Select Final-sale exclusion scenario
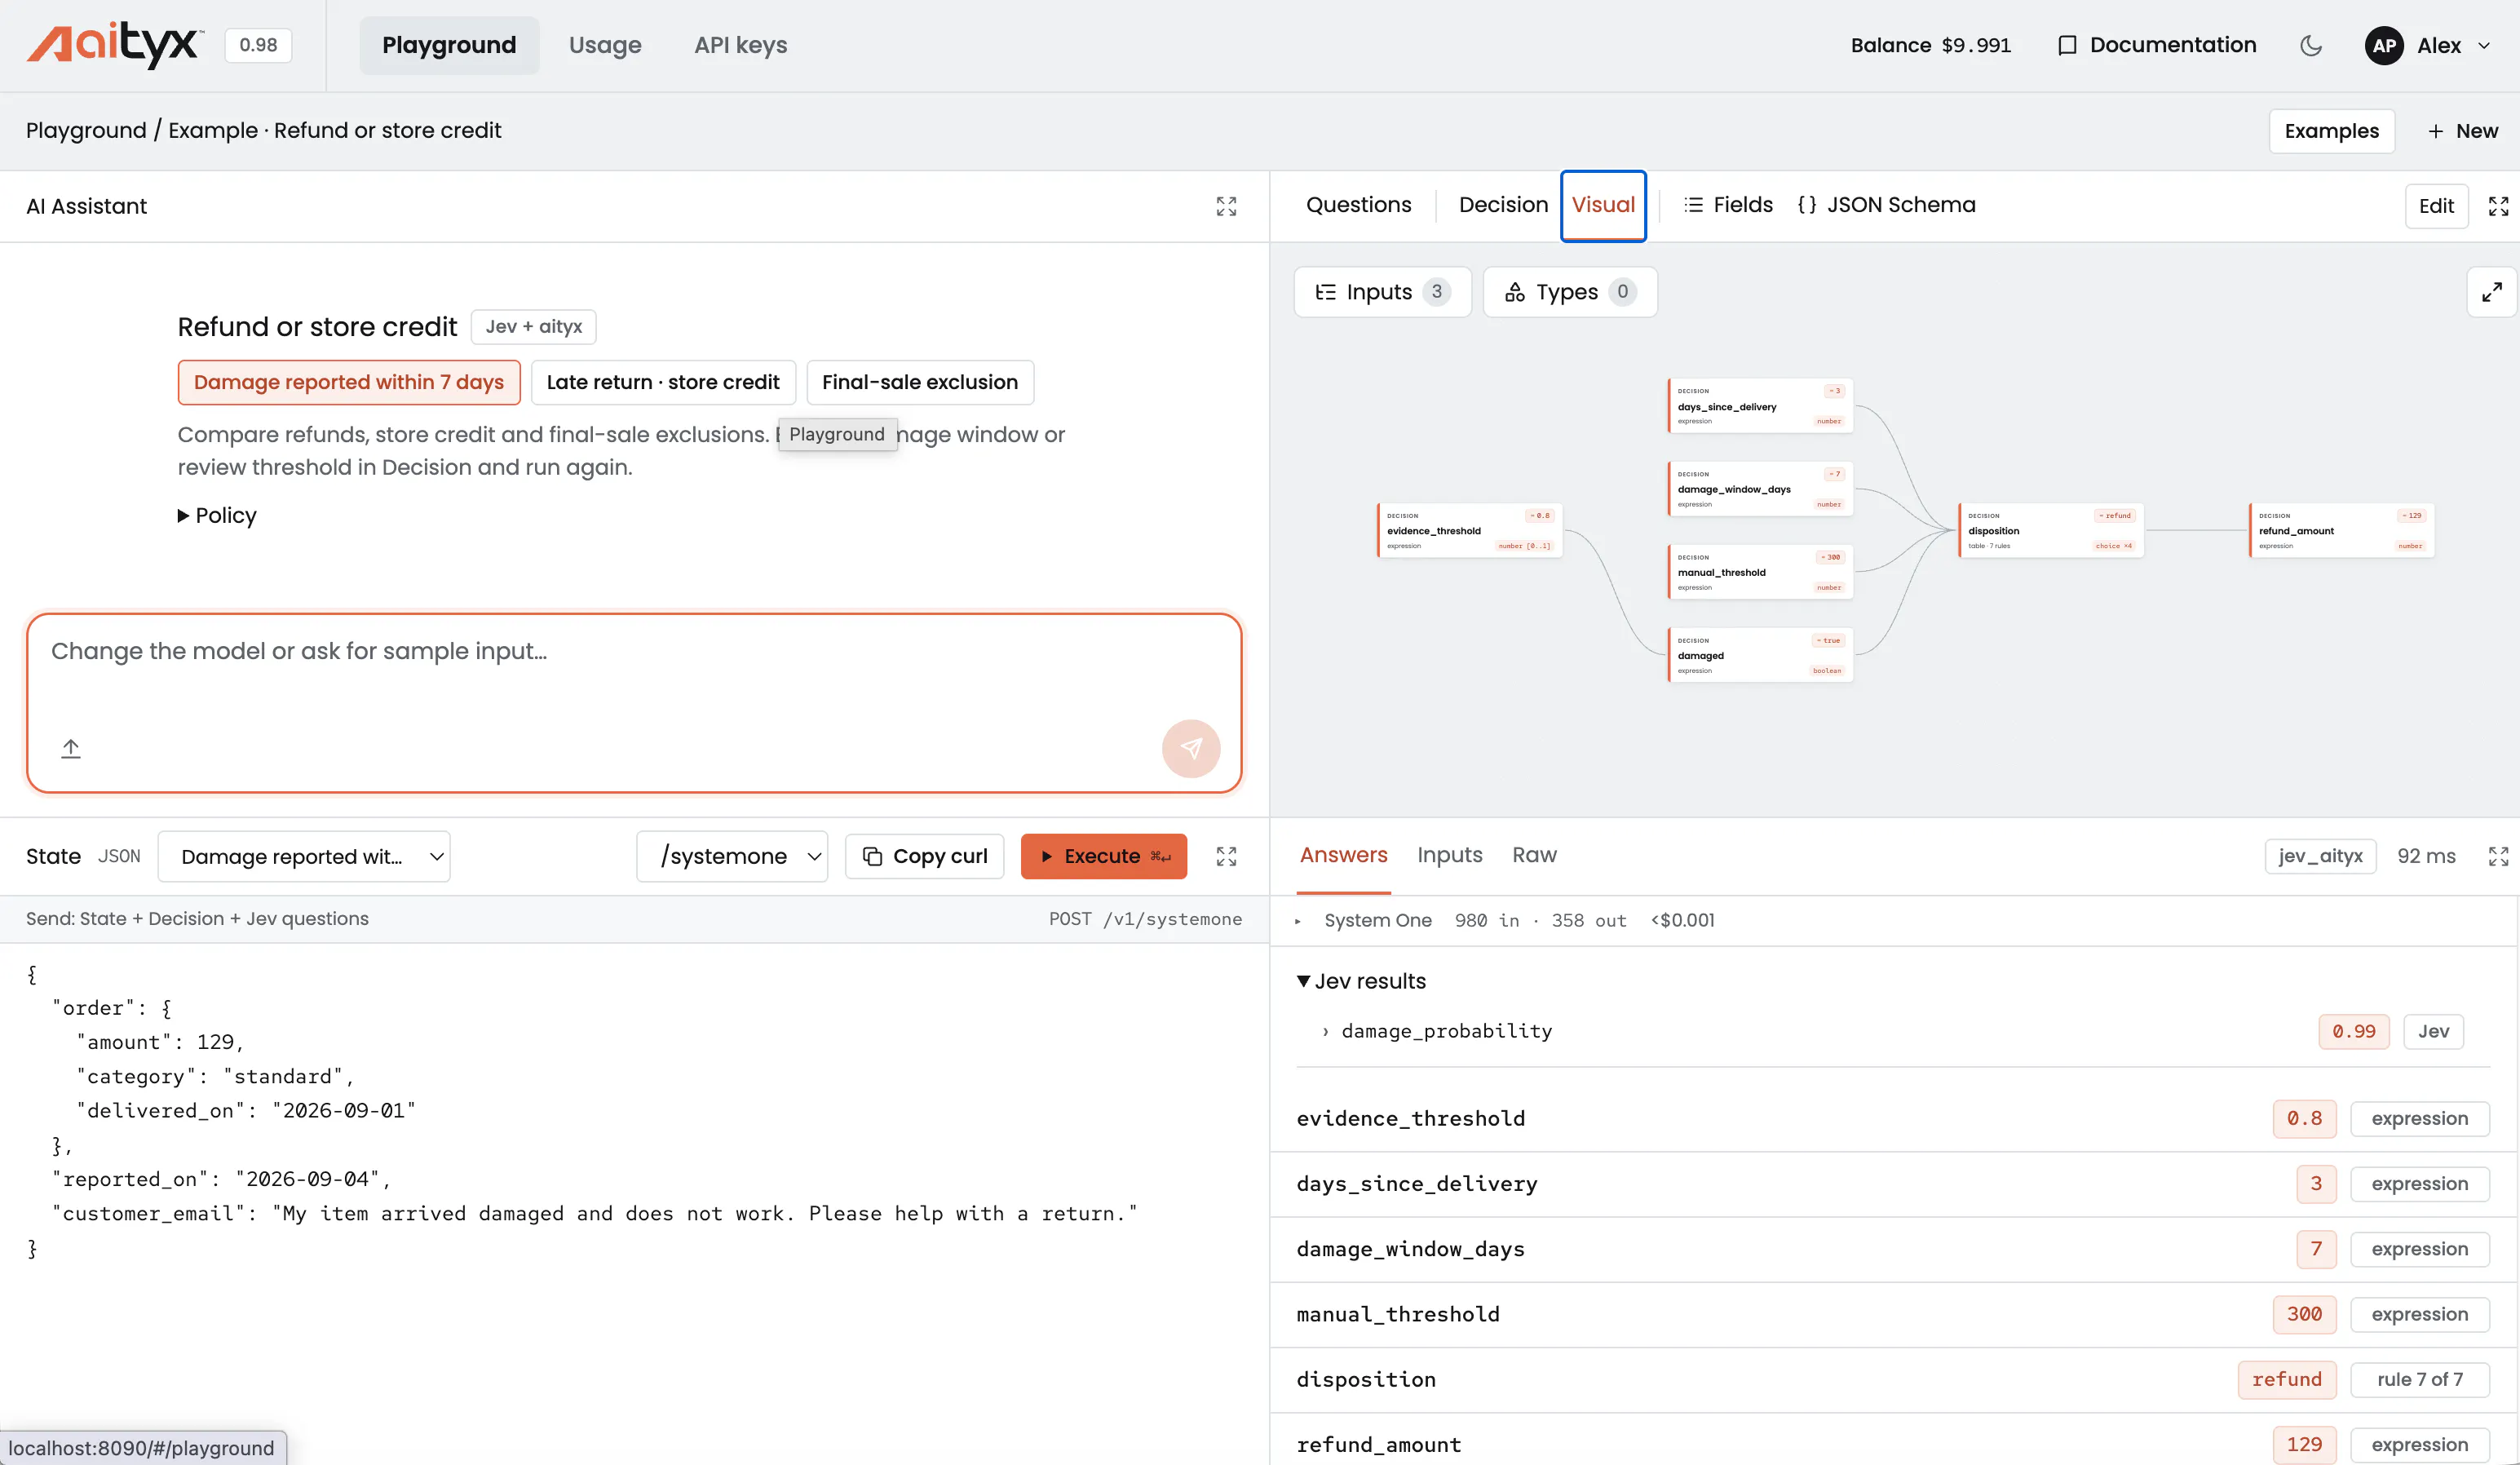This screenshot has height=1465, width=2520. coord(920,382)
